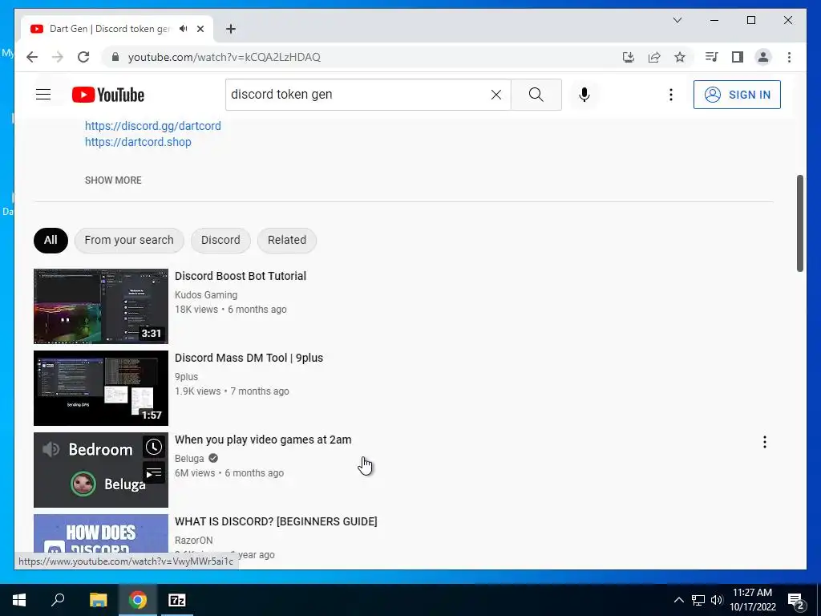
Task: Toggle Chrome side panel
Action: [738, 57]
